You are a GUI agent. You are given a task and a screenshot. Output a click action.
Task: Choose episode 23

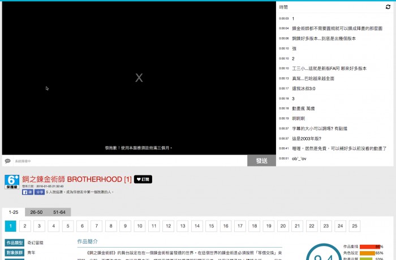tap(326, 226)
